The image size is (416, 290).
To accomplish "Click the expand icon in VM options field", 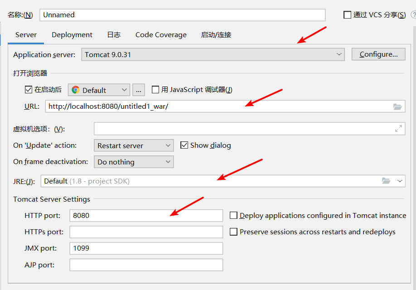I will pyautogui.click(x=398, y=129).
